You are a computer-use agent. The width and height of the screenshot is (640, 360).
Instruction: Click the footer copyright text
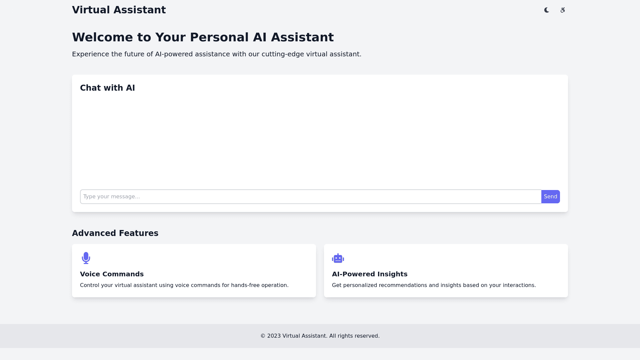click(320, 336)
